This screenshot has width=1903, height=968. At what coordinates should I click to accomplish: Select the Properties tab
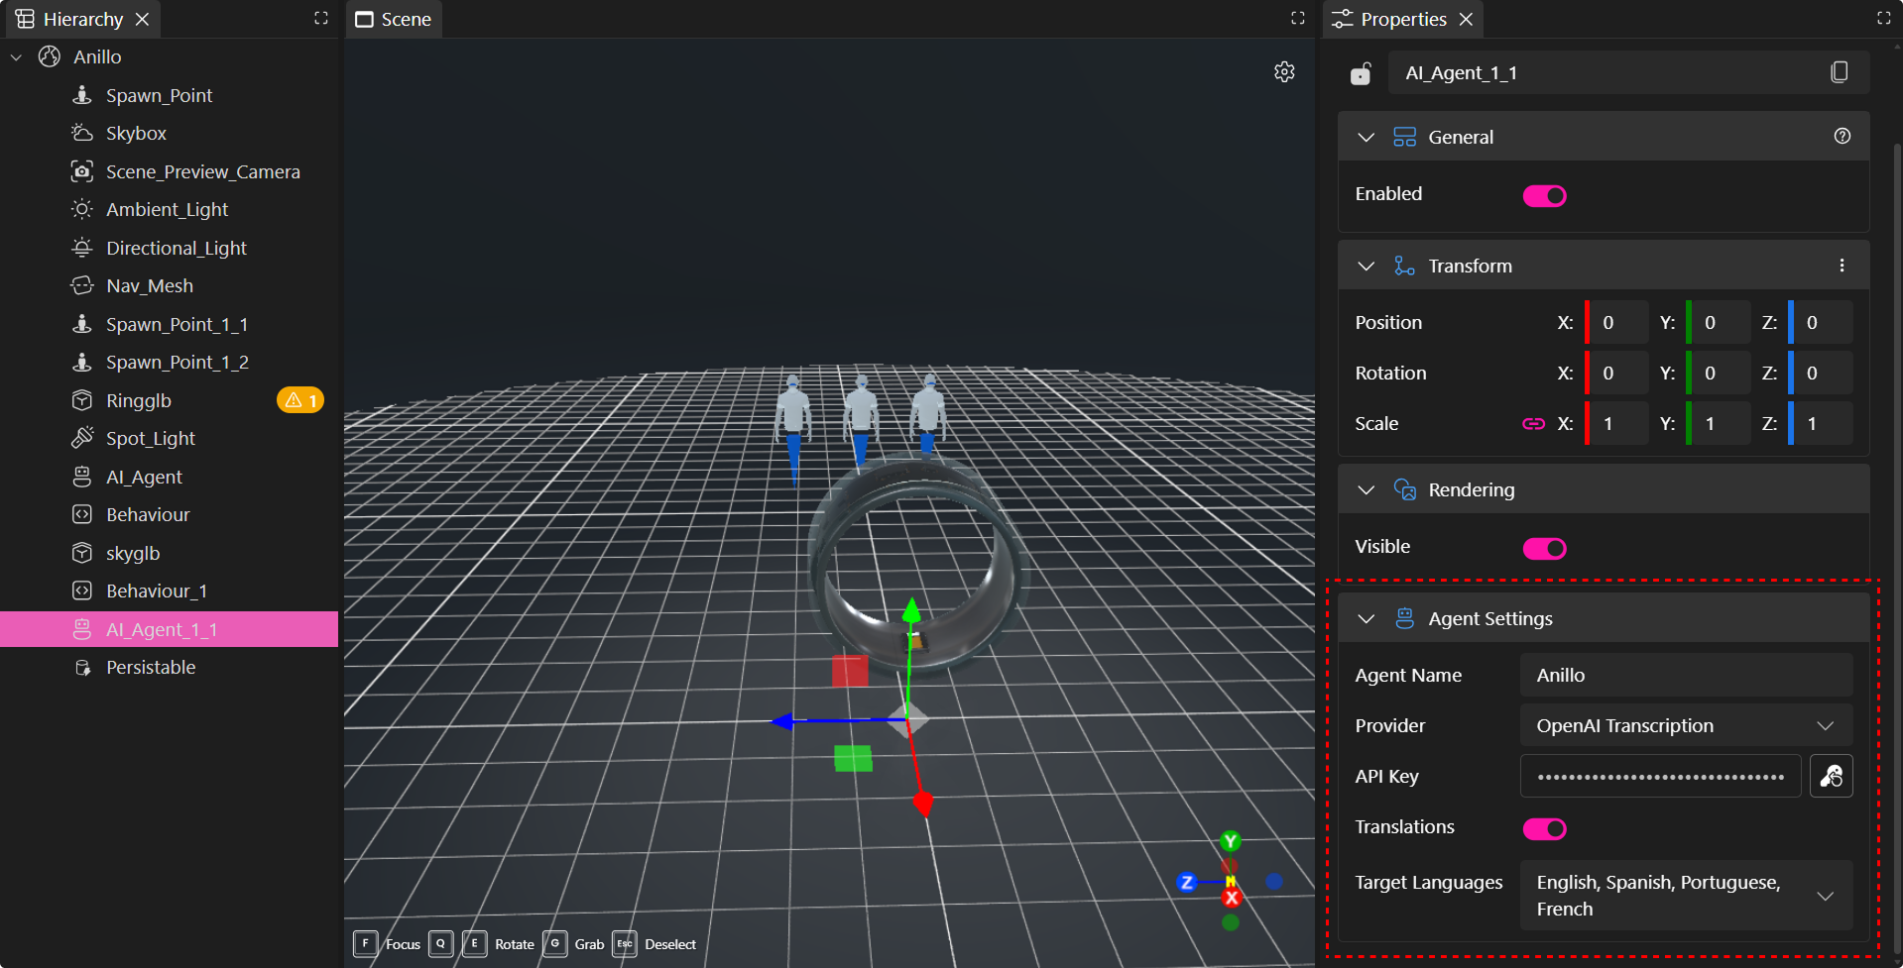tap(1402, 19)
